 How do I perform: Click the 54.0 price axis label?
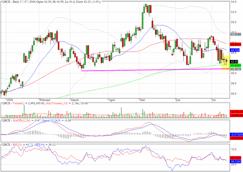(234, 2)
